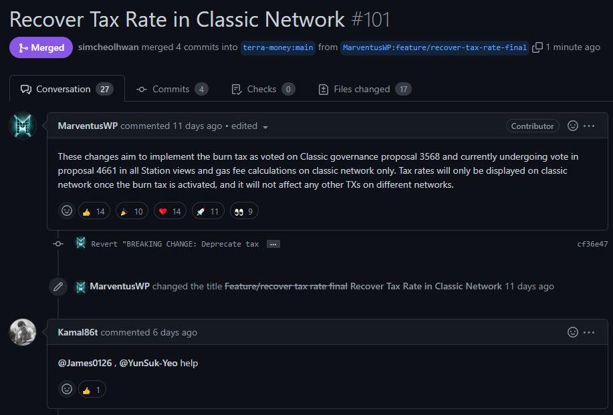
Task: Open @James0126 mention link
Action: click(85, 363)
